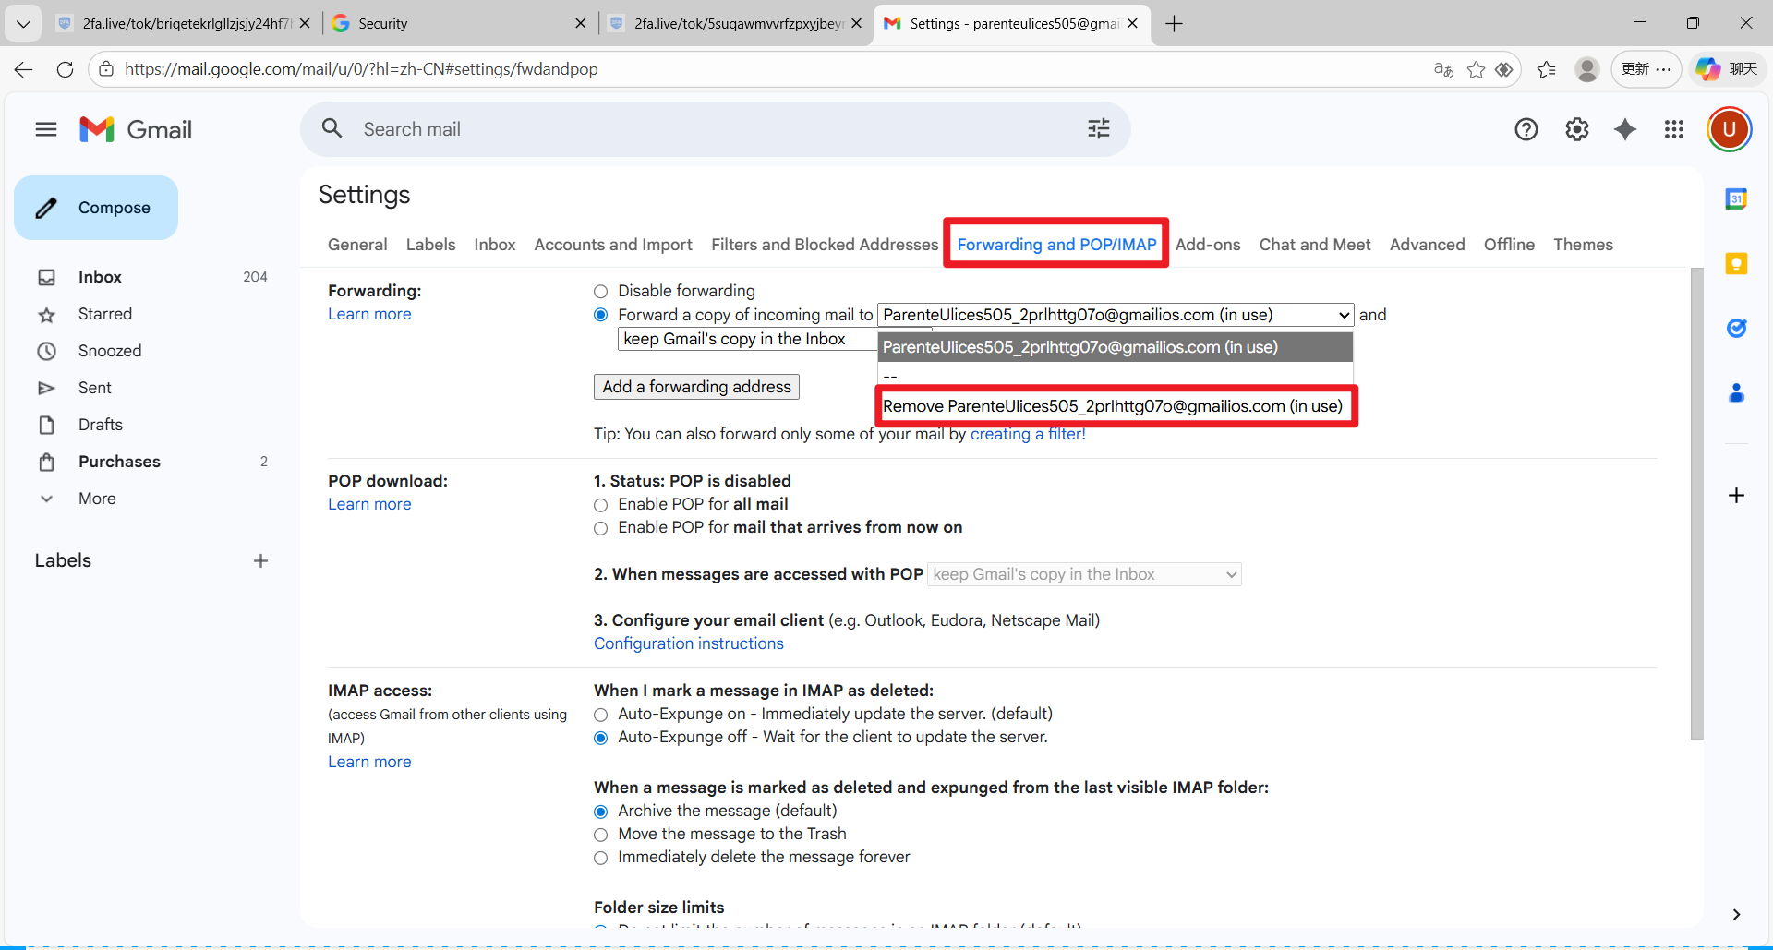Image resolution: width=1773 pixels, height=950 pixels.
Task: Open Gmail settings gear icon
Action: (1576, 129)
